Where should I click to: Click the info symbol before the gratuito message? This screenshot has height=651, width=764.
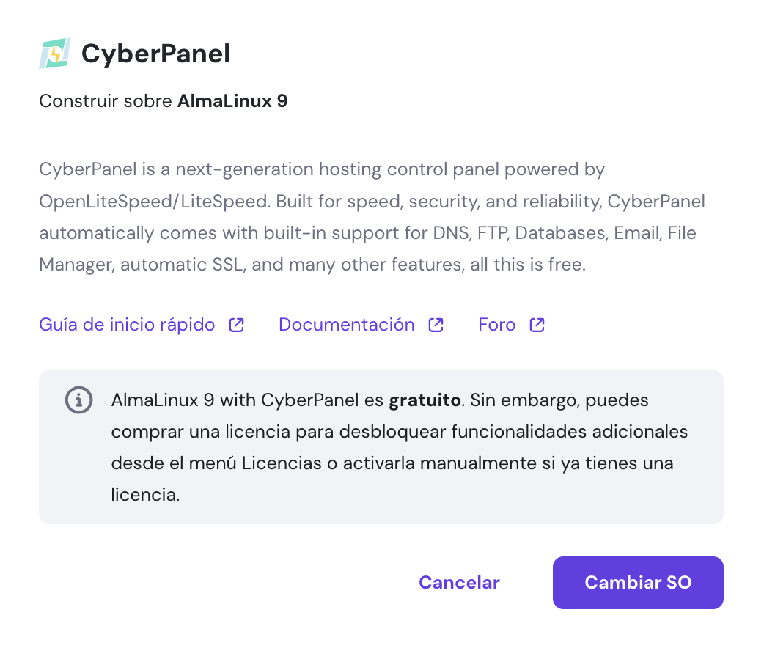(x=78, y=400)
